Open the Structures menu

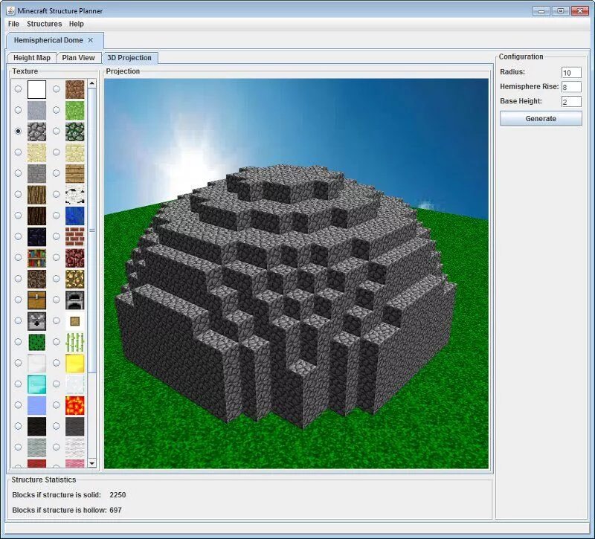coord(45,24)
